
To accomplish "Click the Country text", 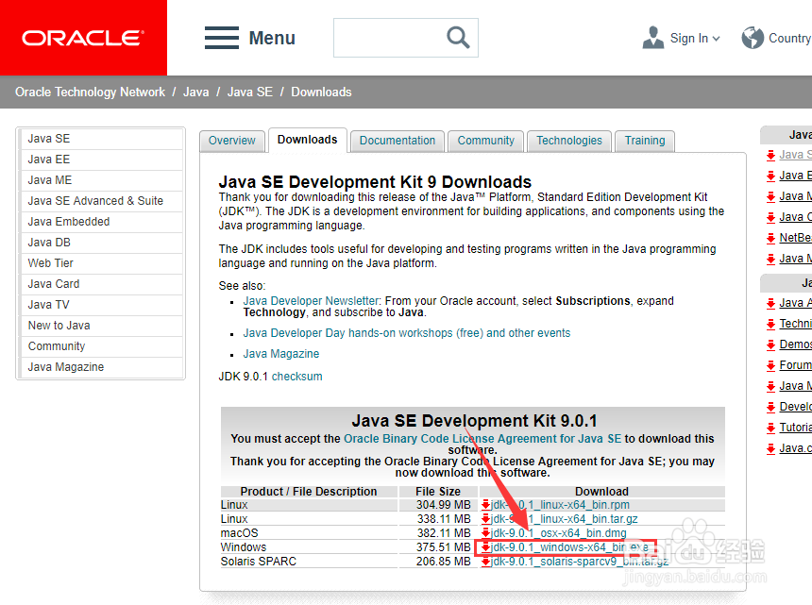I will [789, 39].
